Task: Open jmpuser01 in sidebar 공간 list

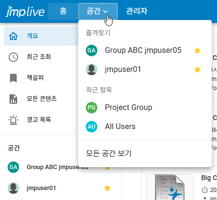Action: (x=41, y=188)
